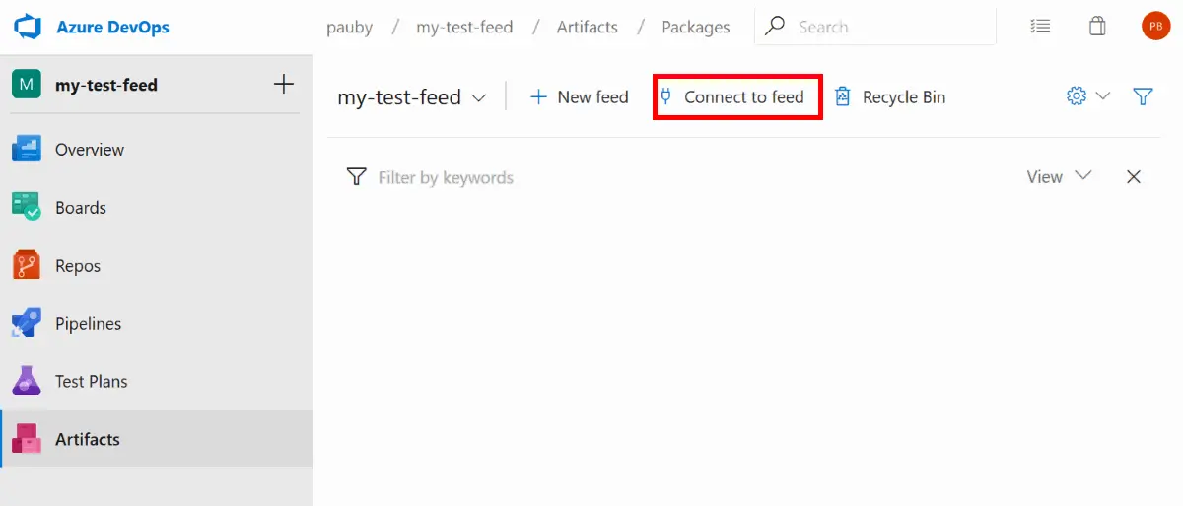
Task: Open the Test Plans flask icon
Action: pos(27,382)
